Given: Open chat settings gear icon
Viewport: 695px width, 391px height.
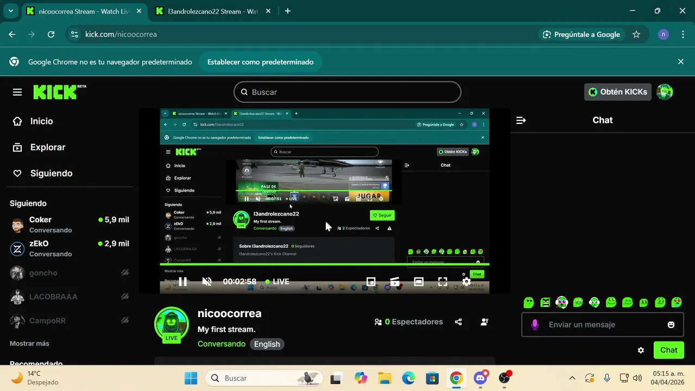Looking at the screenshot, I should [x=641, y=350].
